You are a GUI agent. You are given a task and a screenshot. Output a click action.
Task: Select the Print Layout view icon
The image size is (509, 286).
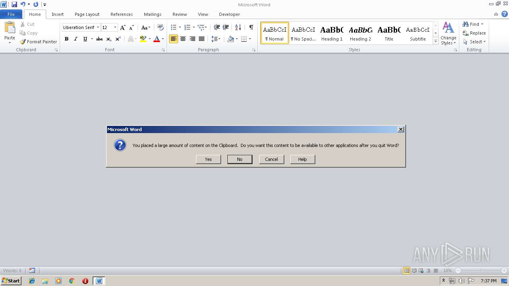tap(406, 271)
